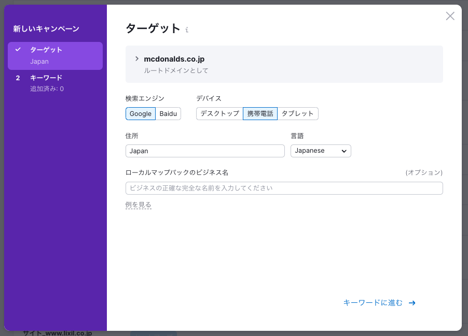The height and width of the screenshot is (336, 468).
Task: Click the (オプション) label
Action: pyautogui.click(x=424, y=173)
